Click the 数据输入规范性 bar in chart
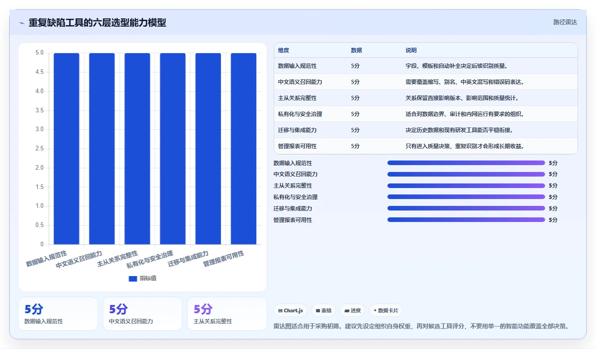The image size is (596, 349). click(66, 149)
